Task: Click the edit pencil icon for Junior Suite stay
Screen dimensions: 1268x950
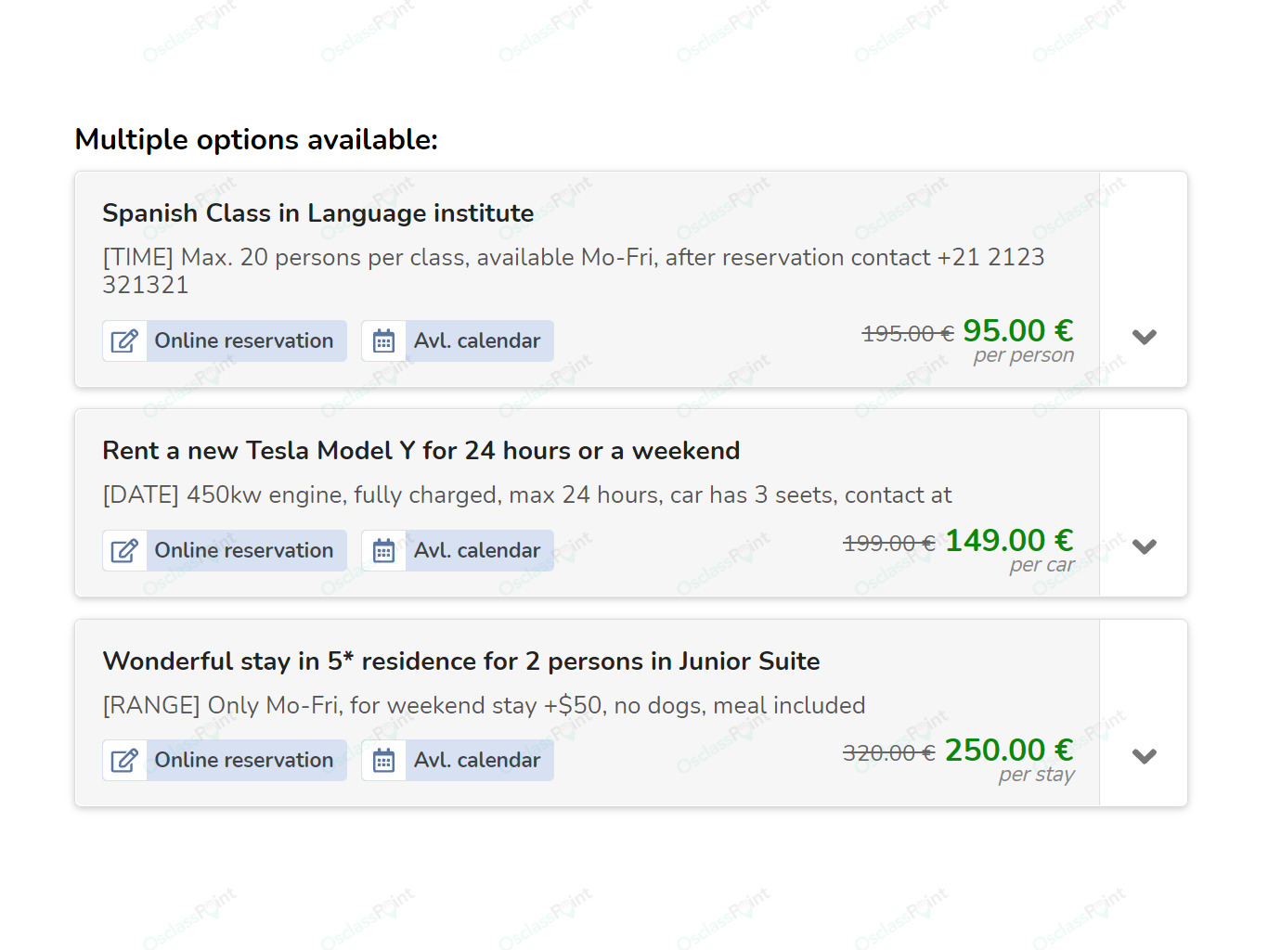Action: (x=124, y=761)
